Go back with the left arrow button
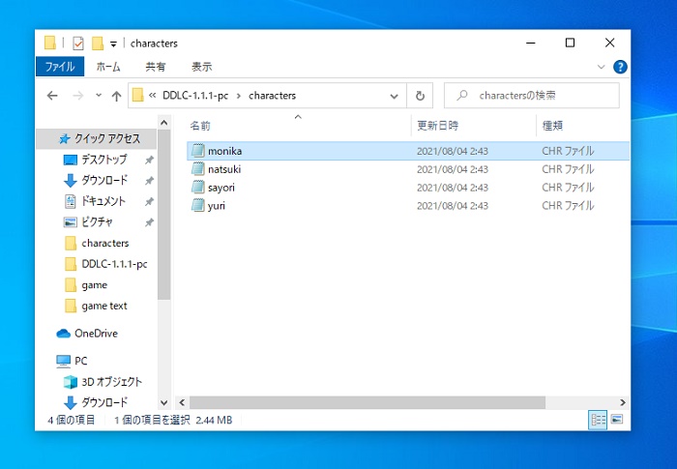This screenshot has width=677, height=469. click(x=52, y=96)
